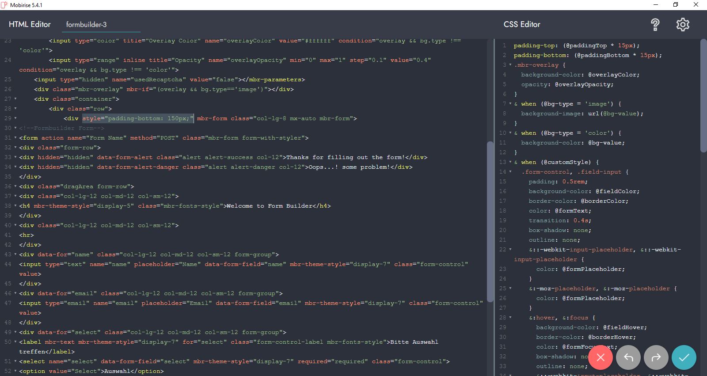
Task: Click the redo arrow button
Action: tap(656, 357)
